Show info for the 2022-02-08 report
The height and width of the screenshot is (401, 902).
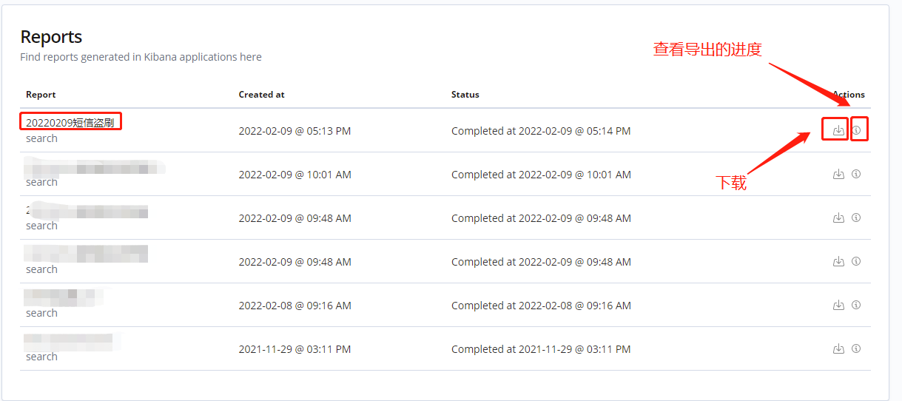(x=856, y=305)
